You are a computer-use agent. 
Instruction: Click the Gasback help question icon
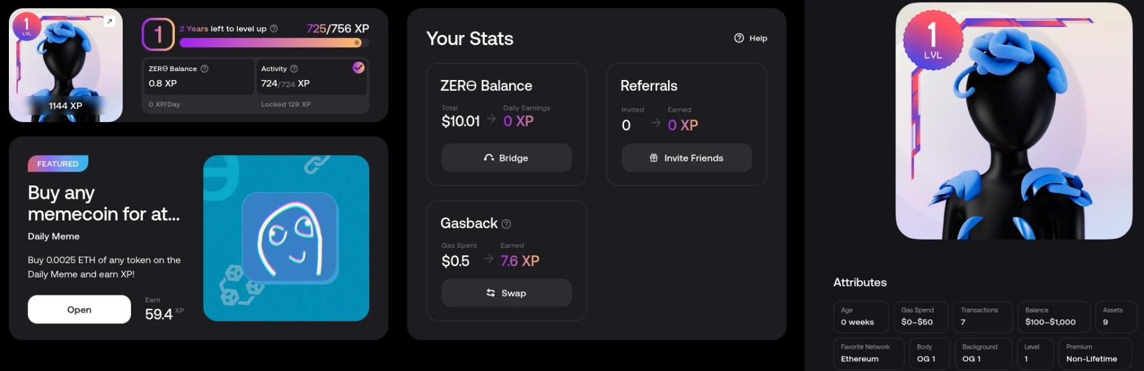(506, 224)
